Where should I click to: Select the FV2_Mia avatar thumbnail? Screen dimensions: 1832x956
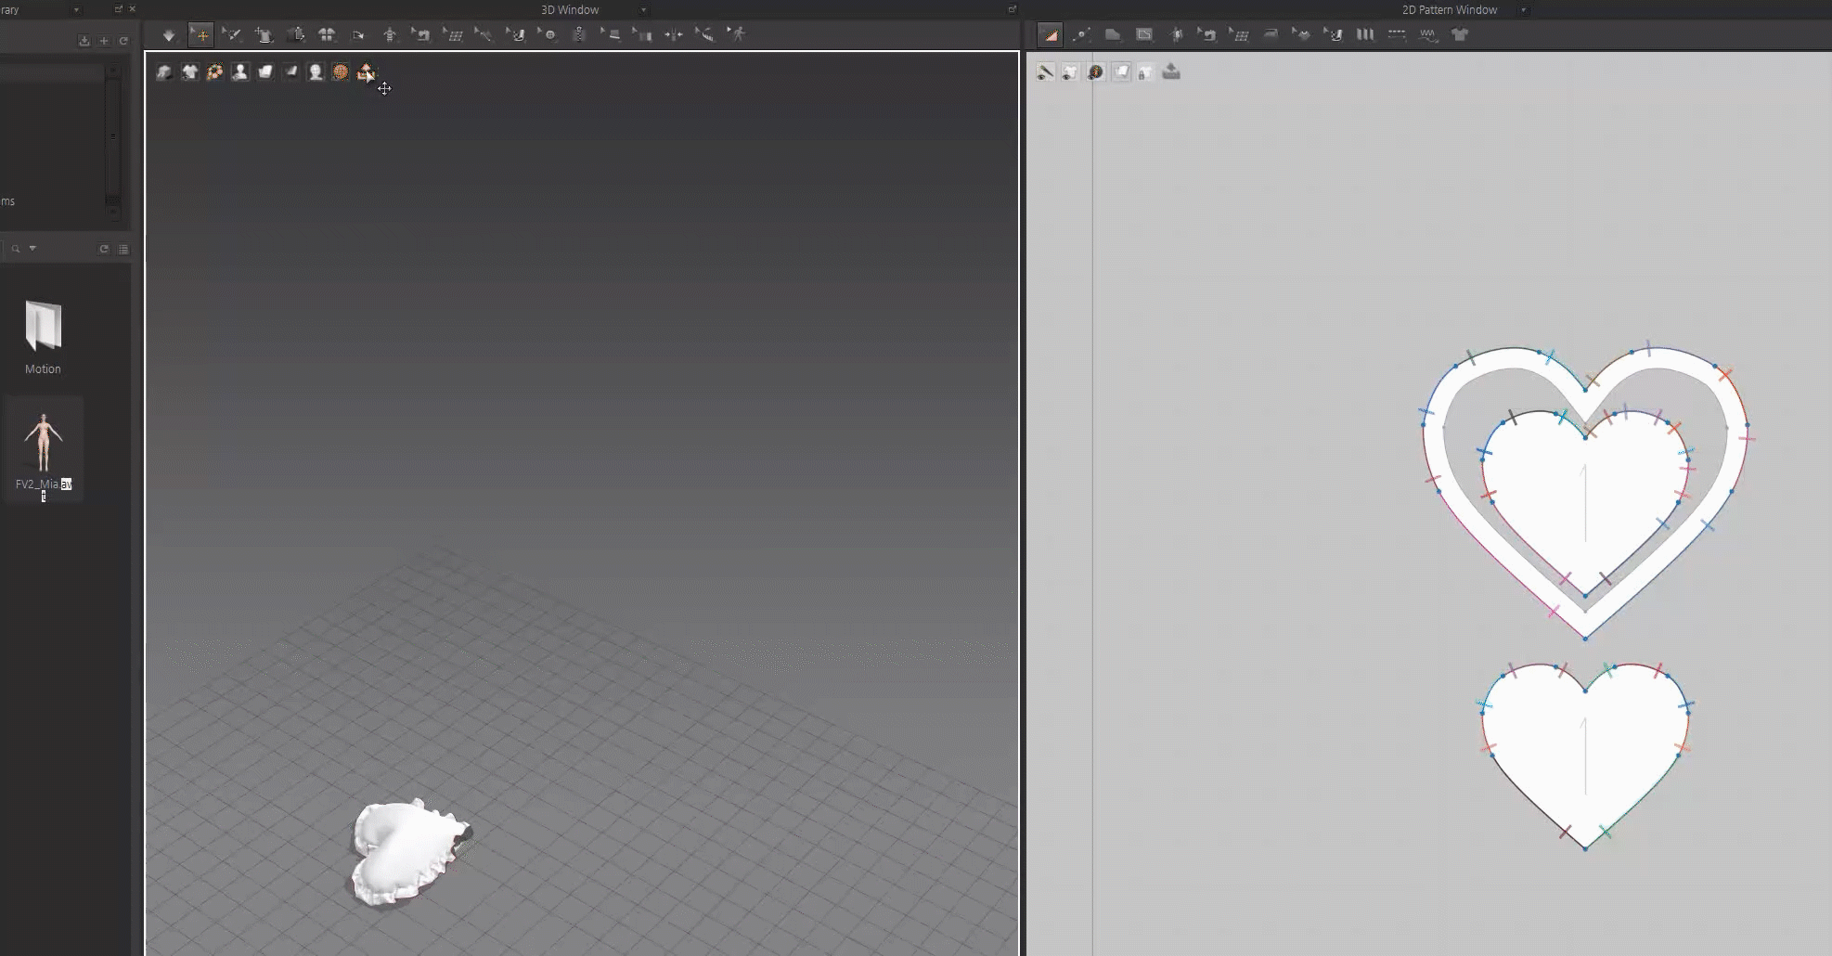pos(44,451)
